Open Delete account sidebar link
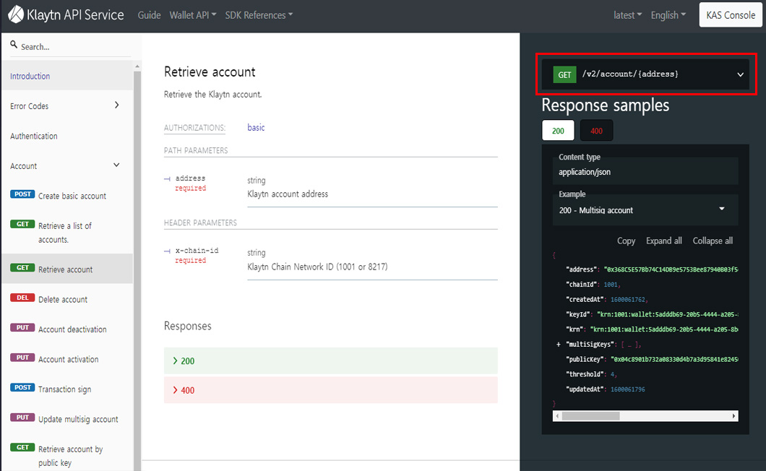This screenshot has width=766, height=471. (x=63, y=300)
